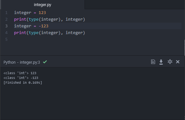This screenshot has height=120, width=185.
Task: Kill the running process icon
Action: [170, 62]
